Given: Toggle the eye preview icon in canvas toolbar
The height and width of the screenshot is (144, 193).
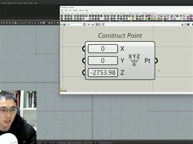Looking at the screenshot, I should [x=89, y=25].
